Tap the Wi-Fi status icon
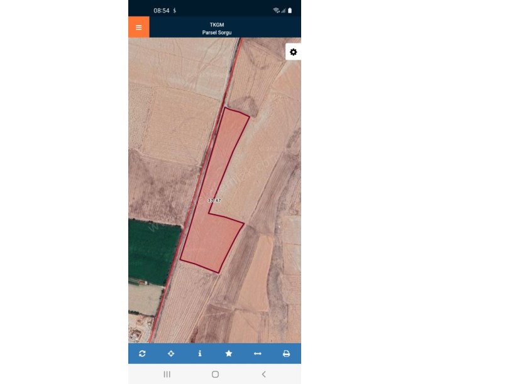This screenshot has height=384, width=513. pyautogui.click(x=276, y=11)
